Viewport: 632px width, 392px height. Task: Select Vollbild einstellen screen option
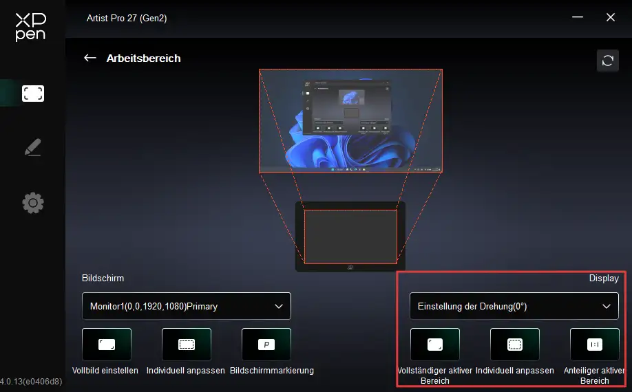coord(106,345)
